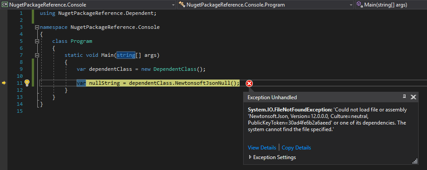427x170 pixels.
Task: Click 'NugetPackageReference.Dependent' on line 1
Action: pyautogui.click(x=106, y=13)
